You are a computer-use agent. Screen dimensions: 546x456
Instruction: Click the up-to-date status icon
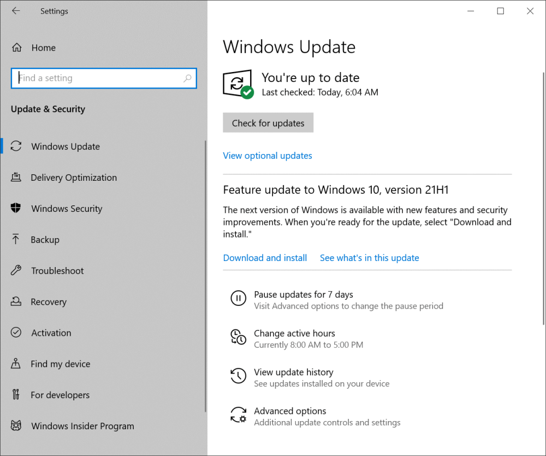click(239, 84)
